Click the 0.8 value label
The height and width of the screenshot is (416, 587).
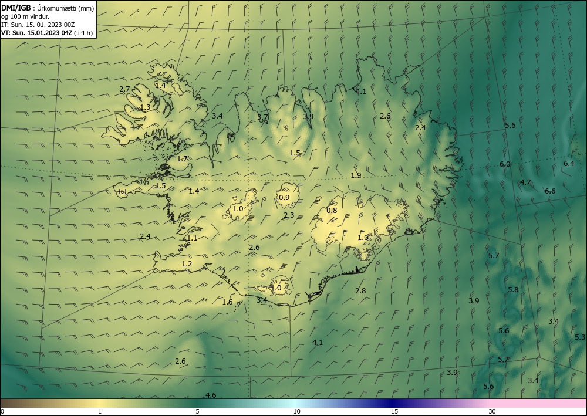coord(332,210)
